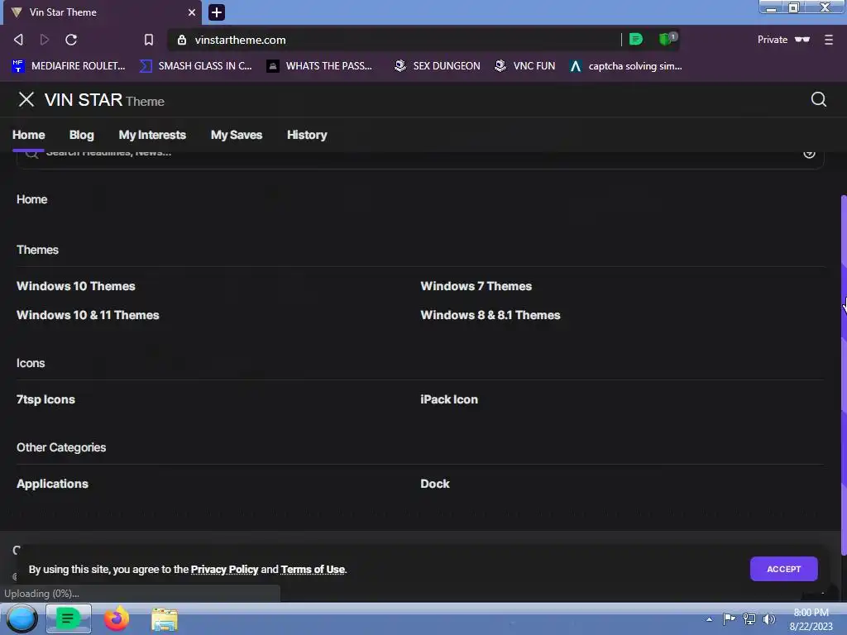Open Applications category
Image resolution: width=847 pixels, height=635 pixels.
pos(52,484)
